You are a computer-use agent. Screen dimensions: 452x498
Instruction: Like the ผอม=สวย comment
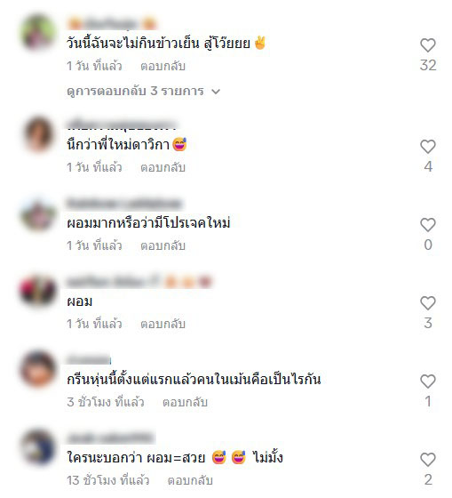(427, 460)
